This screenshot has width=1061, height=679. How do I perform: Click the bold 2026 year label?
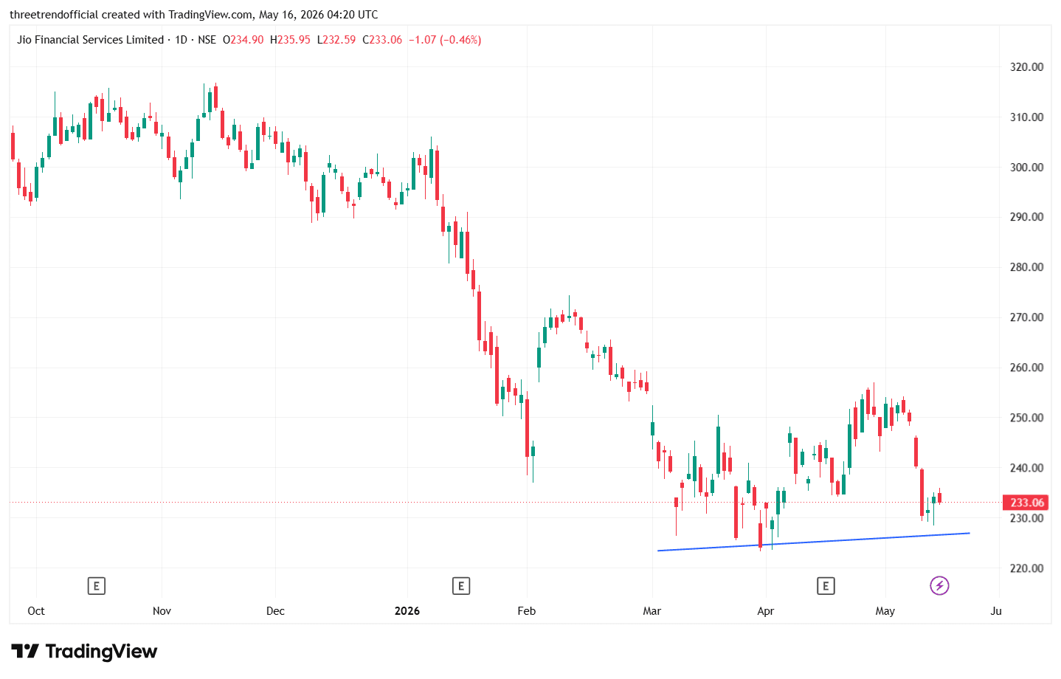click(x=407, y=611)
